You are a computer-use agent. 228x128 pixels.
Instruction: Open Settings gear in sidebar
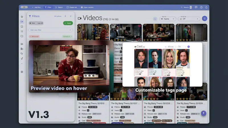[x=22, y=72]
